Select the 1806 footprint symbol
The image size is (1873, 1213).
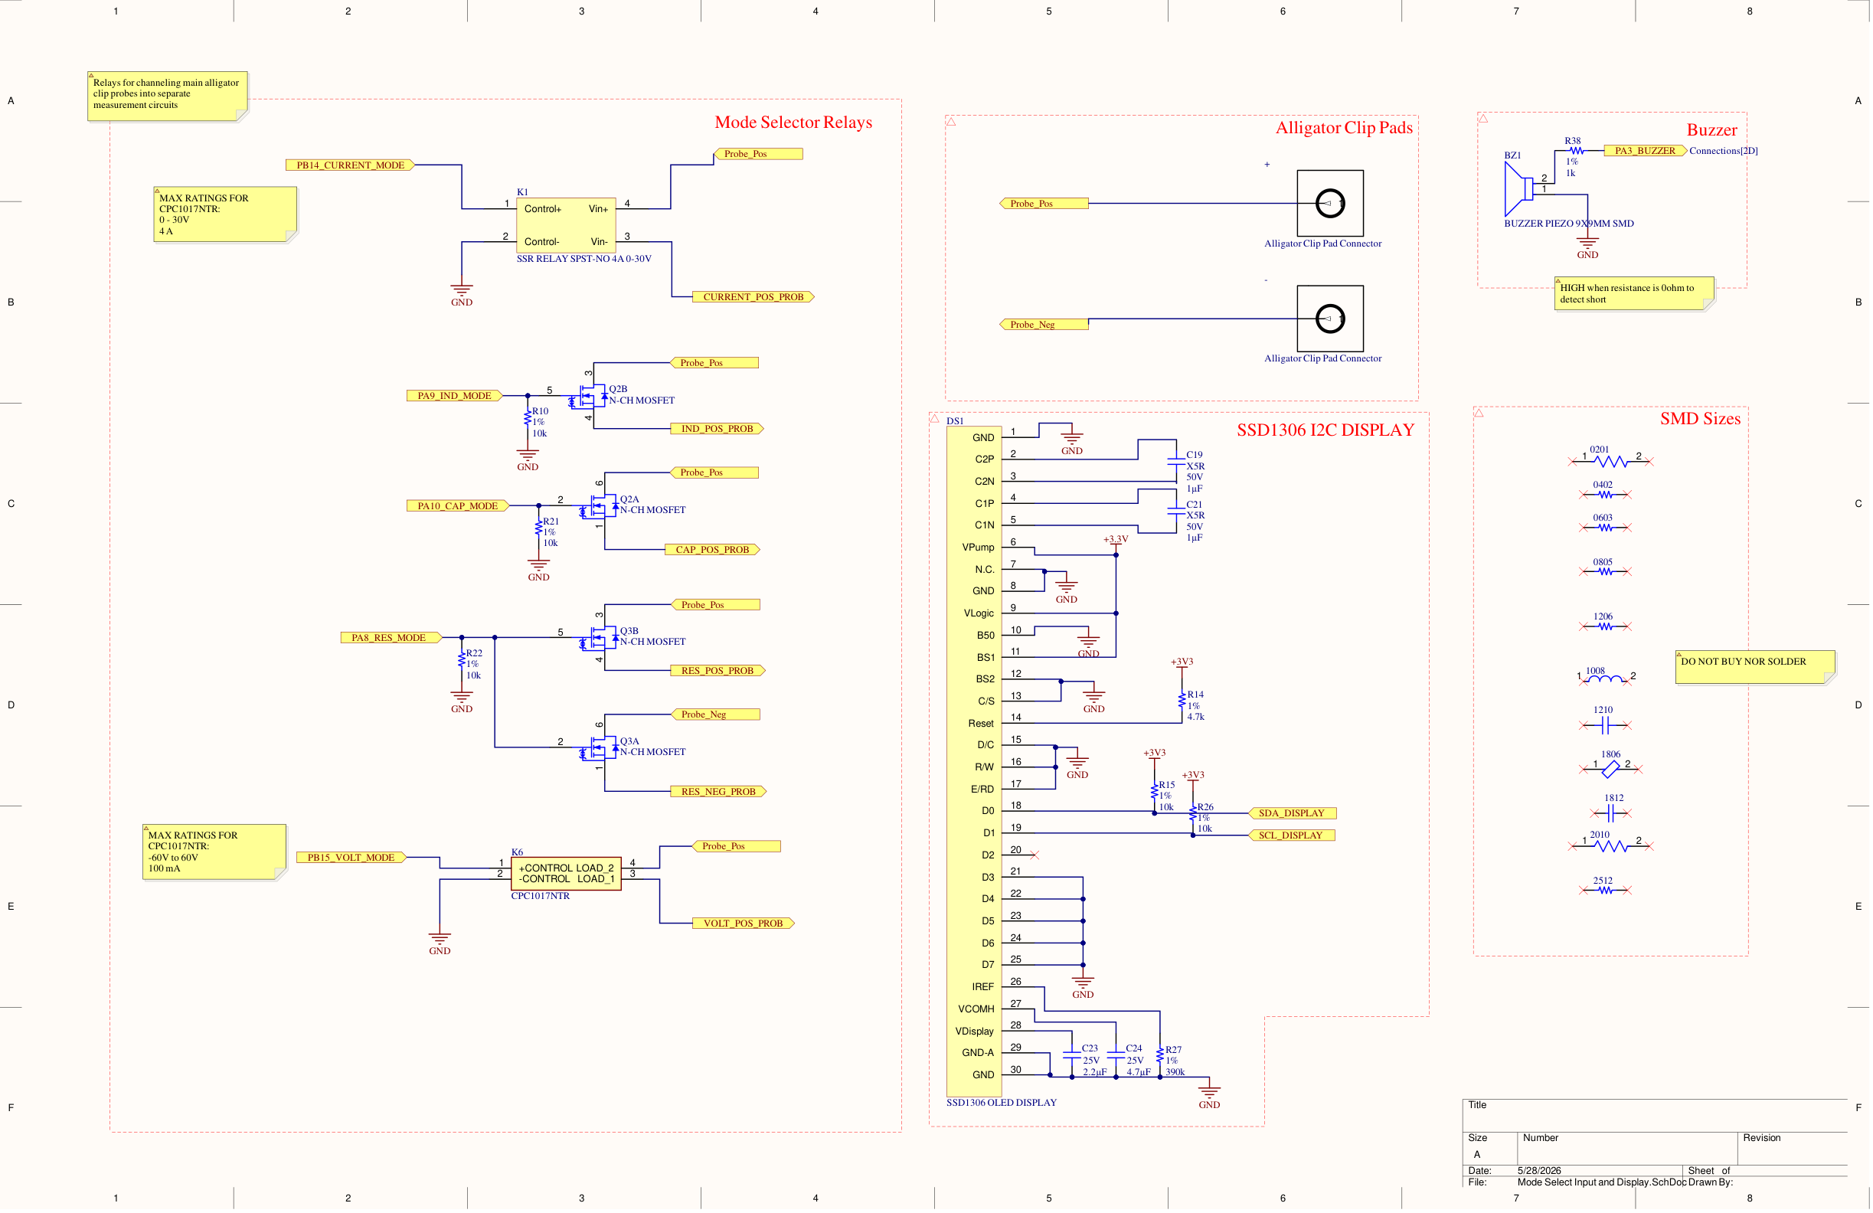coord(1611,769)
